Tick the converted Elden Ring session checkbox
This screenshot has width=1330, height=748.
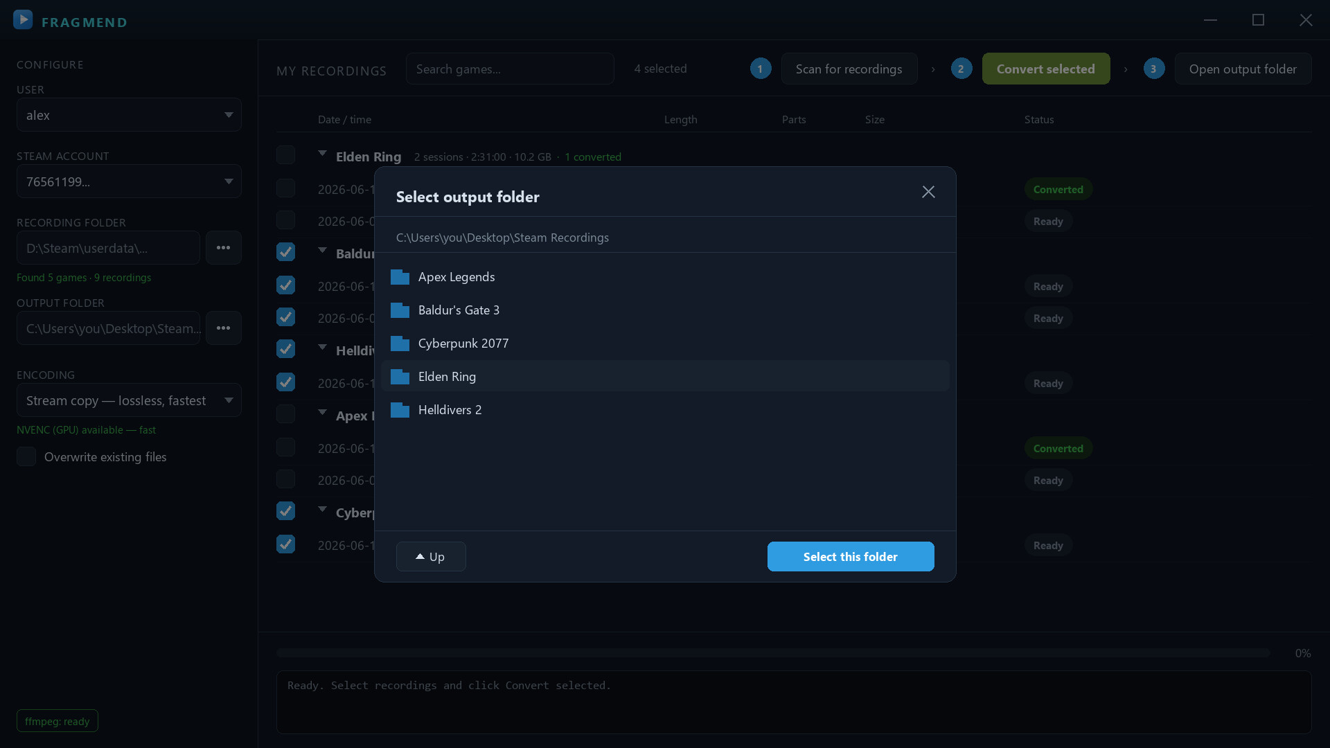(x=285, y=188)
